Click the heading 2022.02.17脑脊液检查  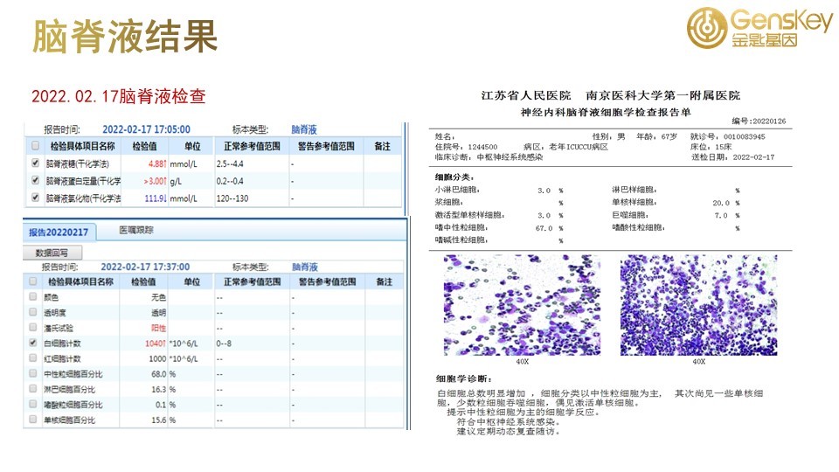click(x=119, y=96)
